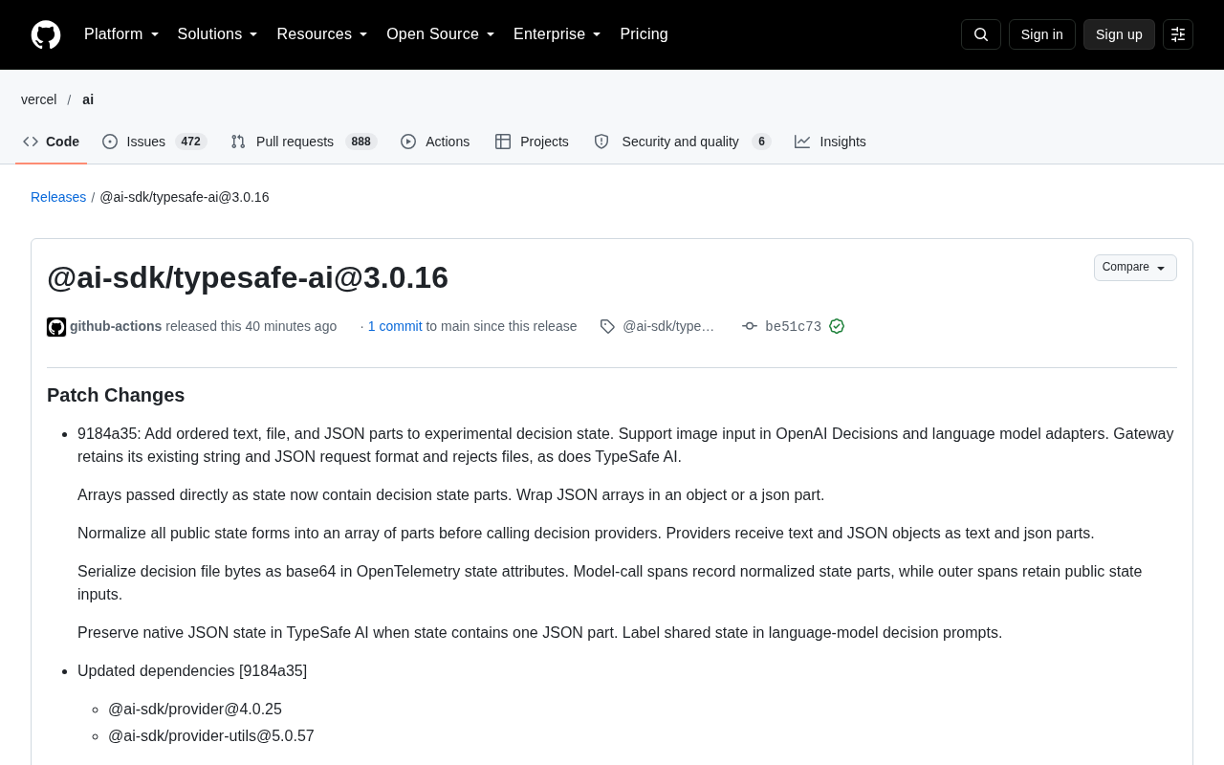Click the tag icon beside @ai-sdk/type…
Viewport: 1224px width, 765px height.
tap(607, 326)
